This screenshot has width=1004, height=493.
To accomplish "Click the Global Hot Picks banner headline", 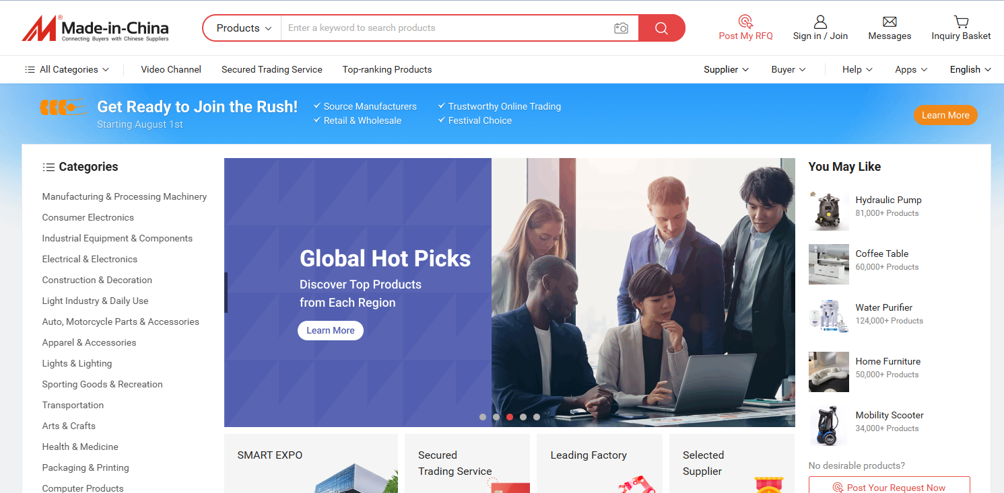I will click(x=385, y=258).
